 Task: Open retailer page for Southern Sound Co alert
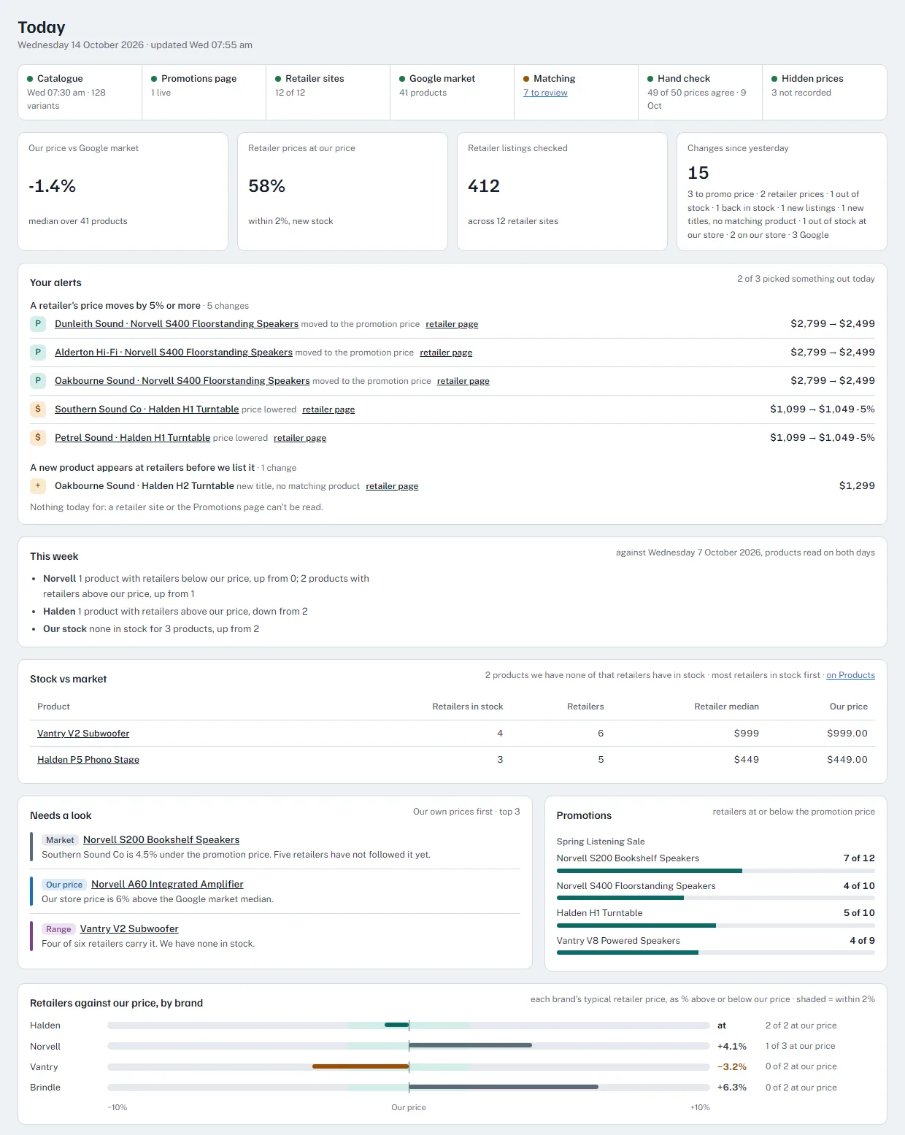328,409
